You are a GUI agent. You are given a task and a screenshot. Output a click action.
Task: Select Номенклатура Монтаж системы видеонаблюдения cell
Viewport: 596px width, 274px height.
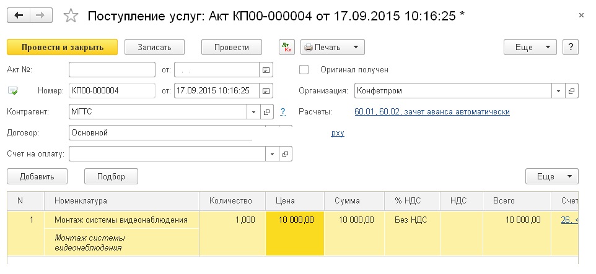tap(121, 220)
